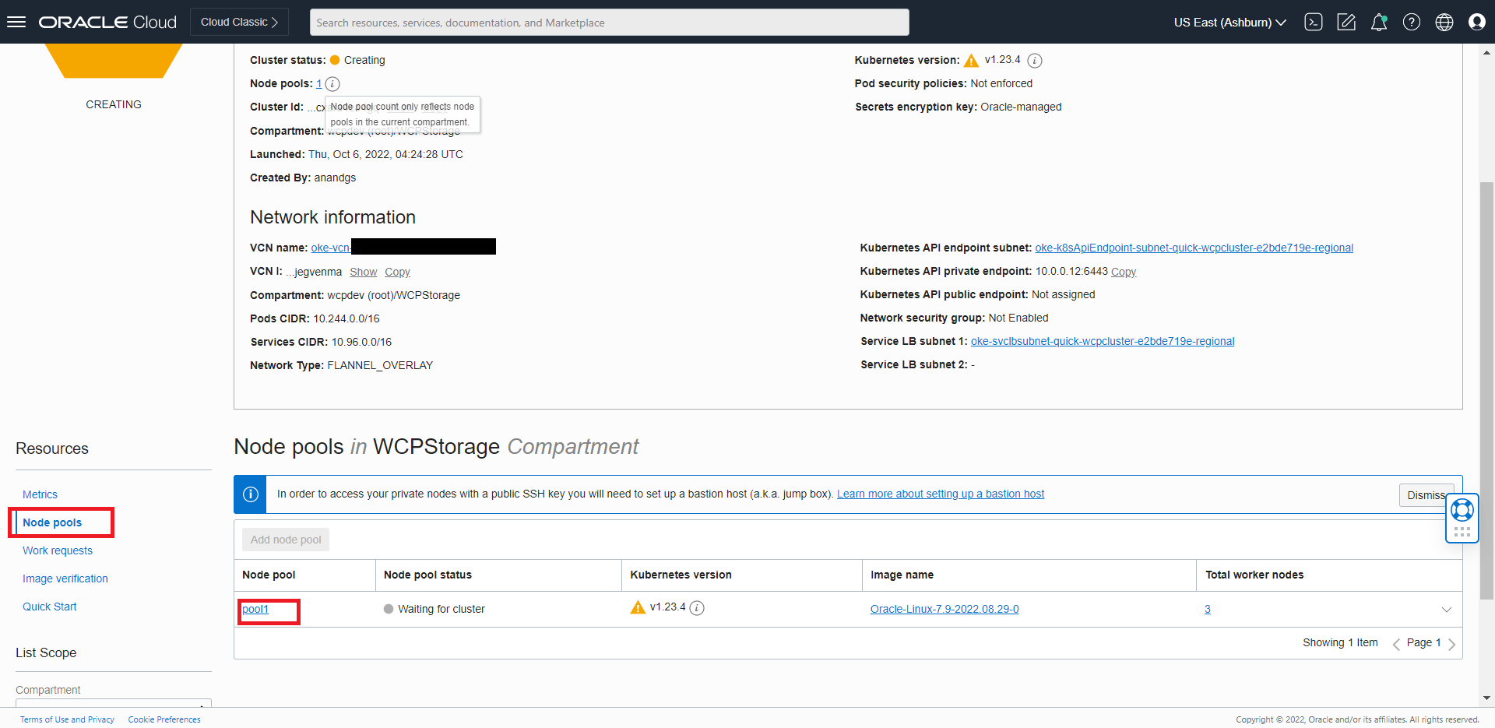Open the hamburger navigation menu
The image size is (1495, 728).
pyautogui.click(x=16, y=22)
